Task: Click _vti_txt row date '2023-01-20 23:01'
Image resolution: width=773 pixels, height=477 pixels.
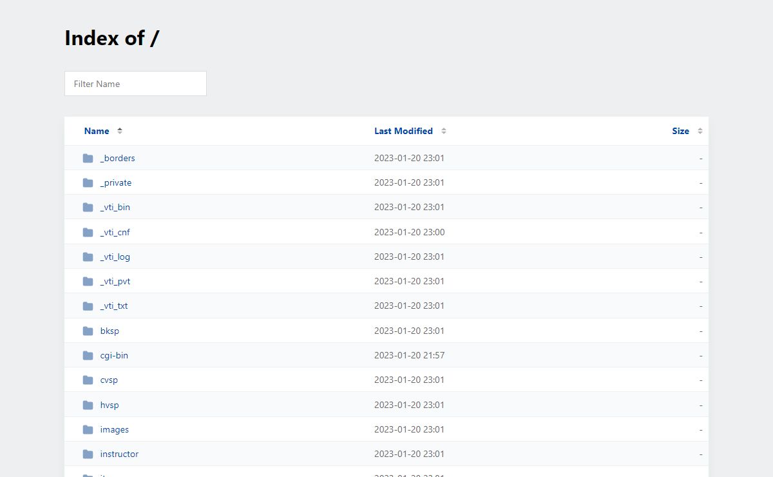Action: (x=410, y=306)
